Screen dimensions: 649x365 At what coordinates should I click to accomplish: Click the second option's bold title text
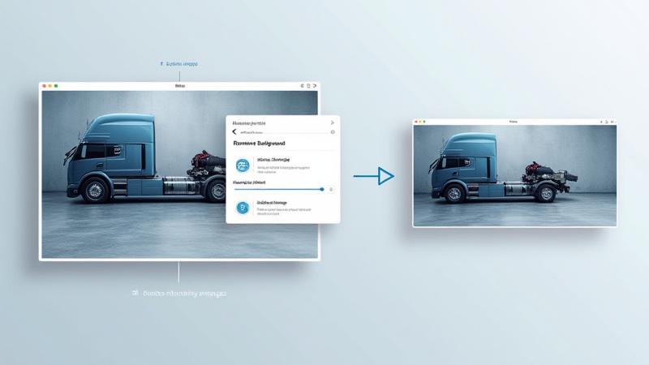[x=272, y=203]
